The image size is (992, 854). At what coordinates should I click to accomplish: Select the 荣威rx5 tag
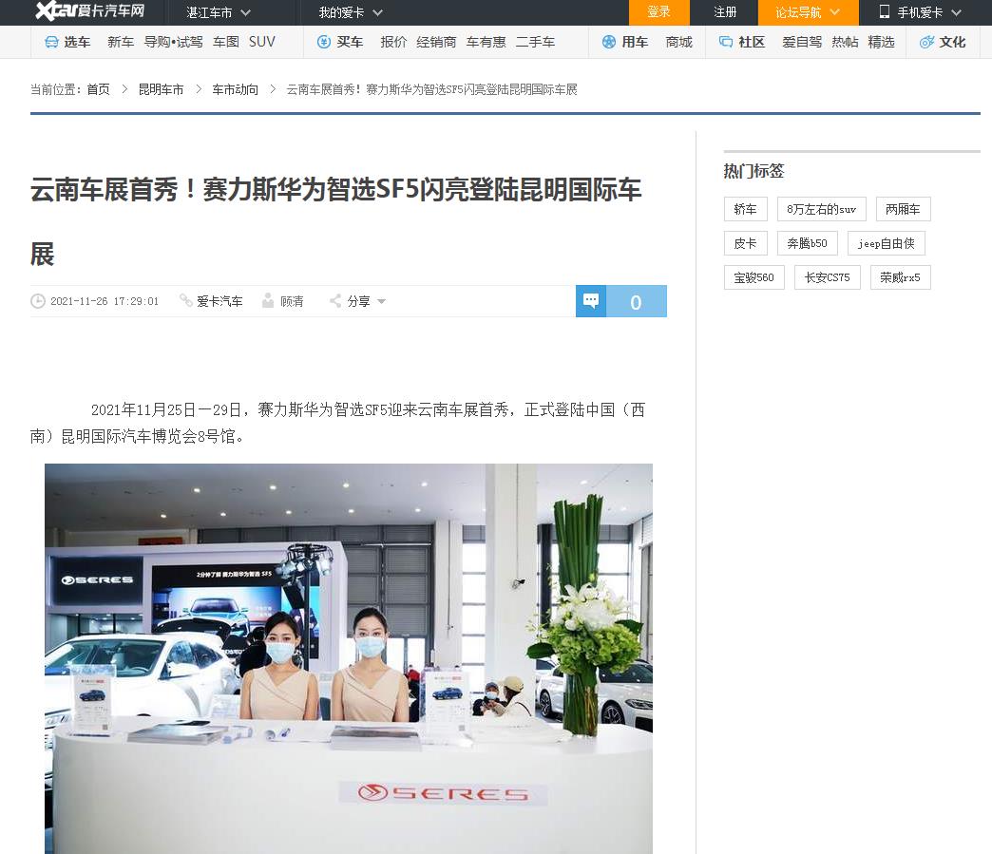click(x=900, y=277)
